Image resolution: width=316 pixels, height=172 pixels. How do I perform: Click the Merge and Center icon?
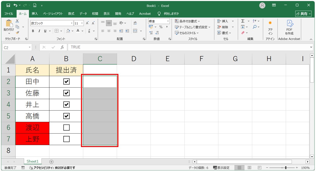(135, 31)
